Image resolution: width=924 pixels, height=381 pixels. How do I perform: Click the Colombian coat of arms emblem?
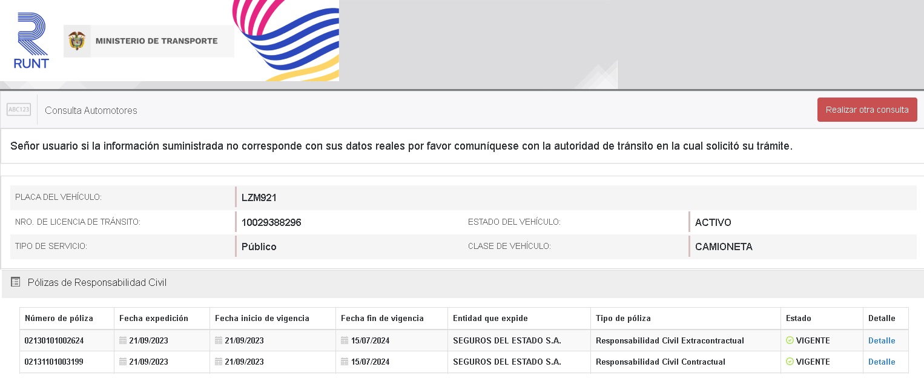tap(77, 41)
